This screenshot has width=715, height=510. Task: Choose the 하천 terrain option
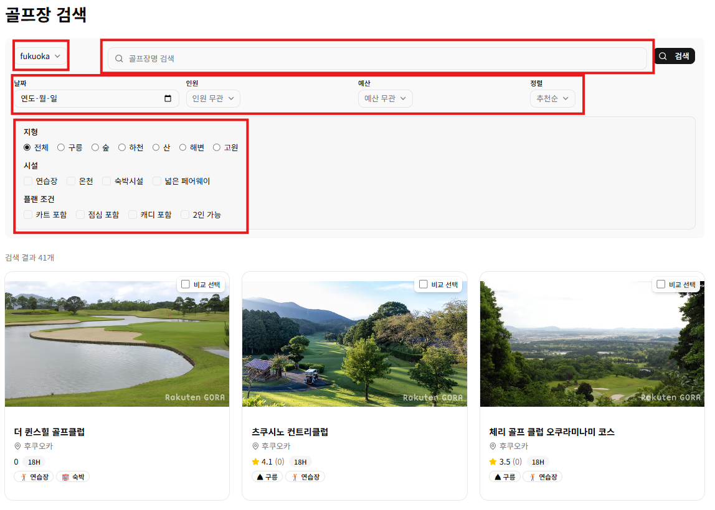122,147
